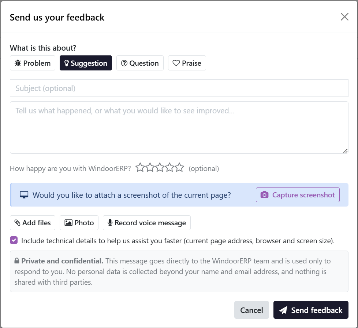358x328 pixels.
Task: Open the Photo attachment option
Action: tap(79, 223)
